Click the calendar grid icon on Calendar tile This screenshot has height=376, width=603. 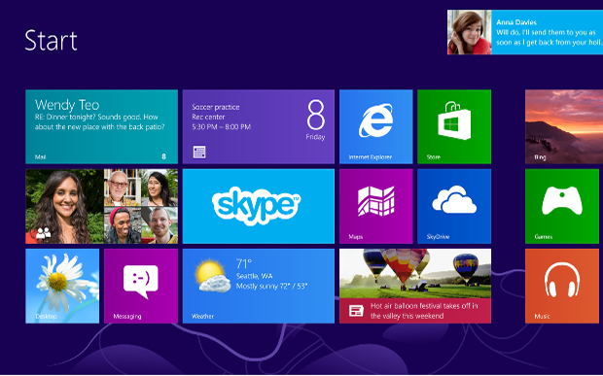pos(199,153)
